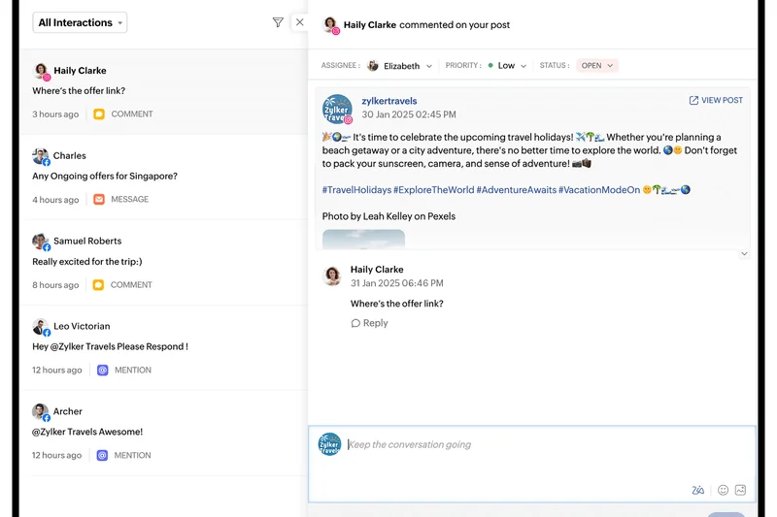This screenshot has height=517, width=777.
Task: Click the red MESSAGE icon under Charles
Action: [x=99, y=200]
